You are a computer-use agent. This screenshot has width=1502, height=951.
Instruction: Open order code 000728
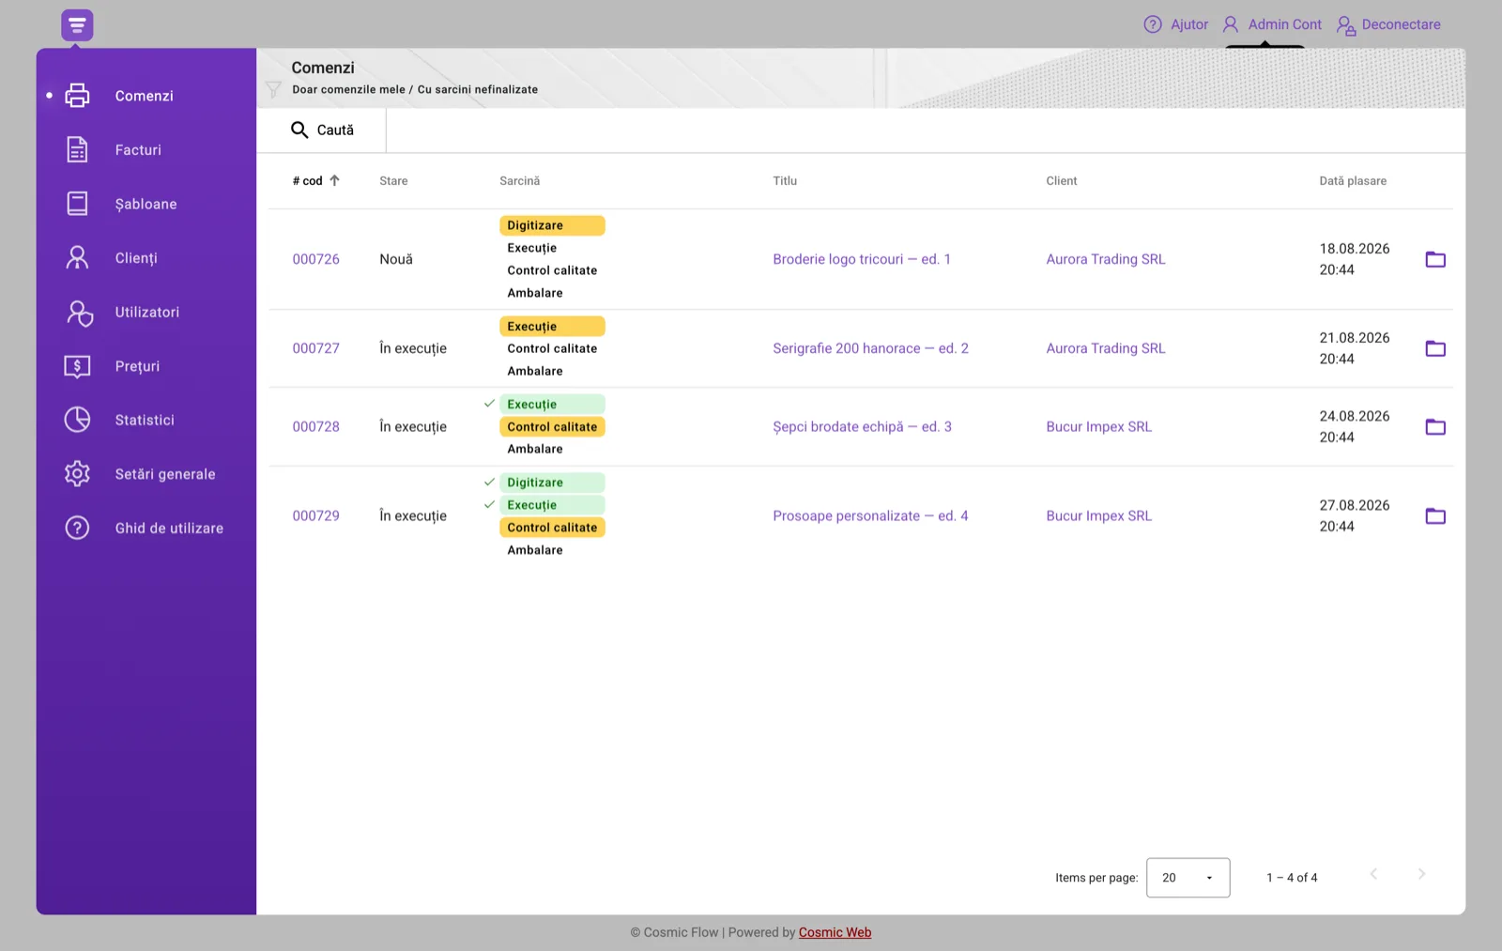click(x=315, y=426)
